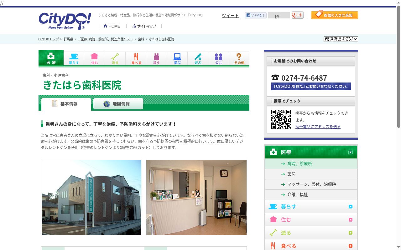Open the 遊ぶ category icon
401x250 pixels.
(x=198, y=59)
